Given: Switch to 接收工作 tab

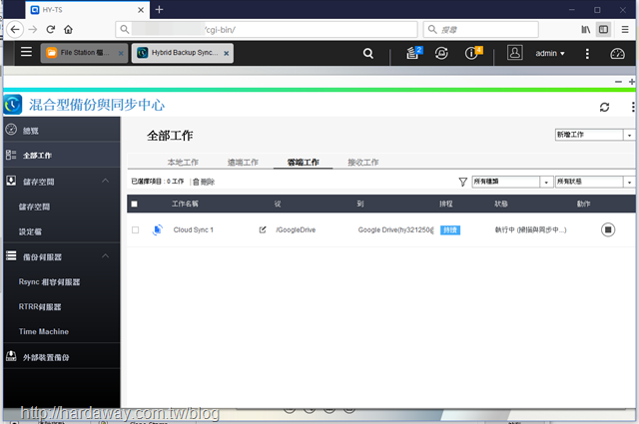Looking at the screenshot, I should click(363, 162).
